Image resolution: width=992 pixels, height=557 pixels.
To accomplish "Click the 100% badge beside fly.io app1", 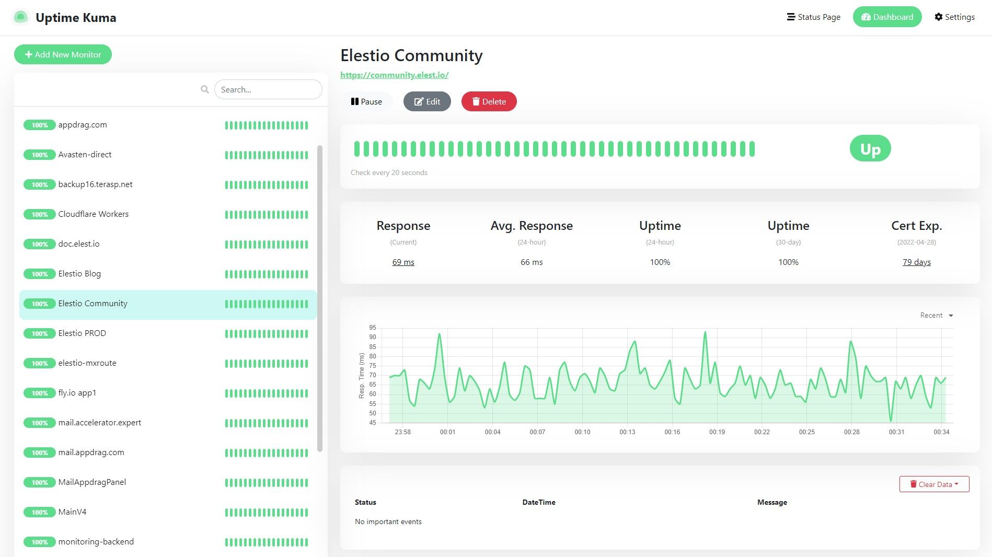I will pyautogui.click(x=39, y=393).
